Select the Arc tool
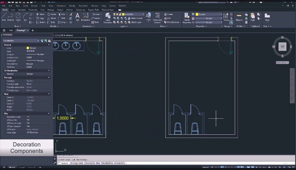The height and width of the screenshot is (170, 296). (x=25, y=17)
